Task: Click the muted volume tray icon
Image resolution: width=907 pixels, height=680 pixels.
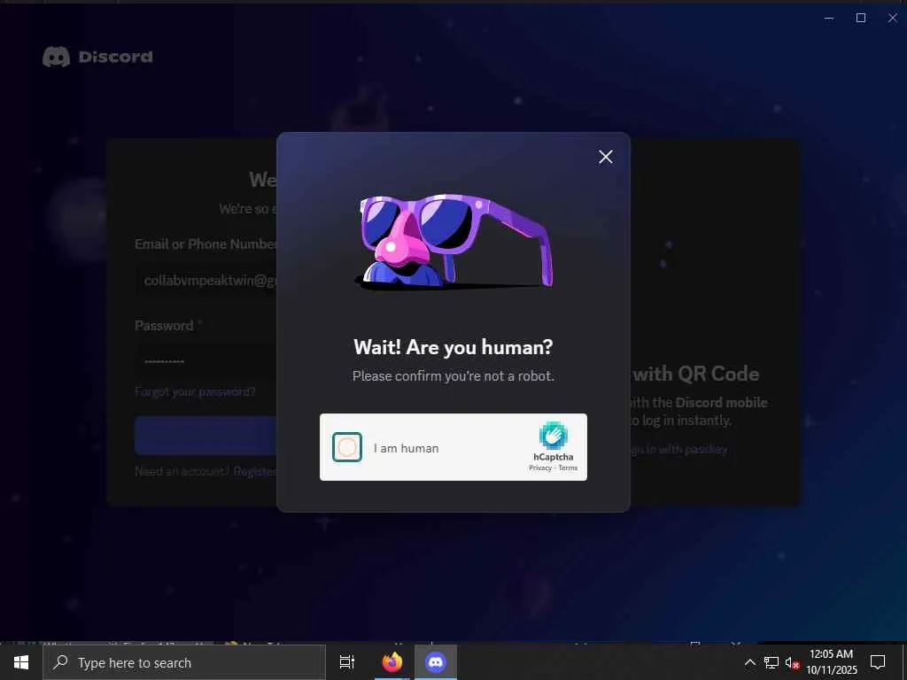Action: point(792,662)
